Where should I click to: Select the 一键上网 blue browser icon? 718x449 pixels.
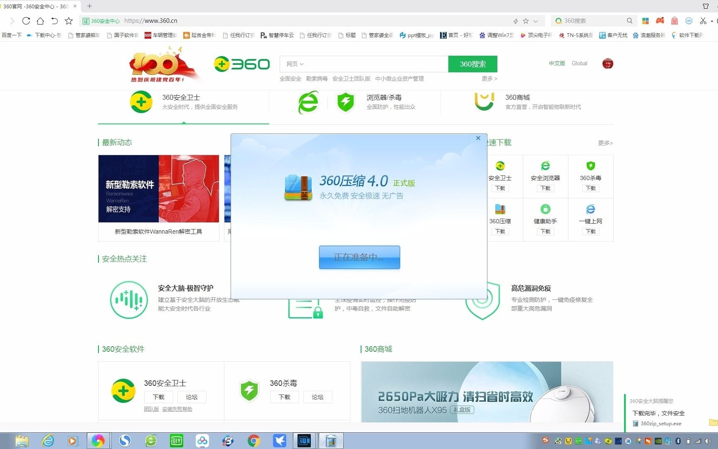(590, 210)
